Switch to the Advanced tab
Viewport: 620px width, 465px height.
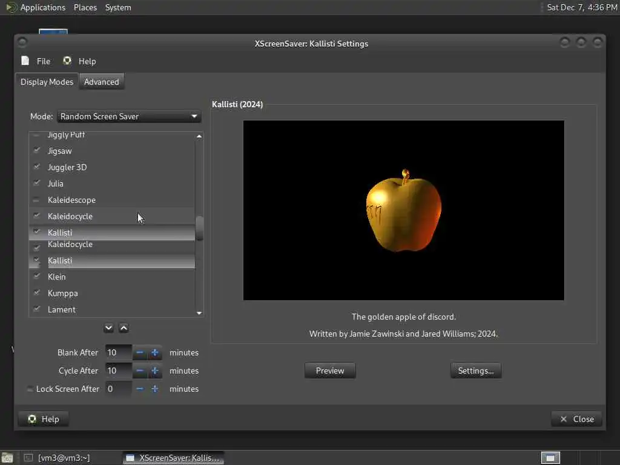102,82
